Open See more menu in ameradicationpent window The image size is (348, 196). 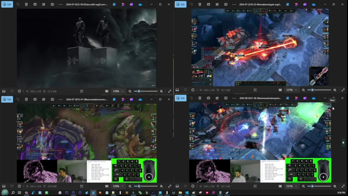(x=234, y=98)
